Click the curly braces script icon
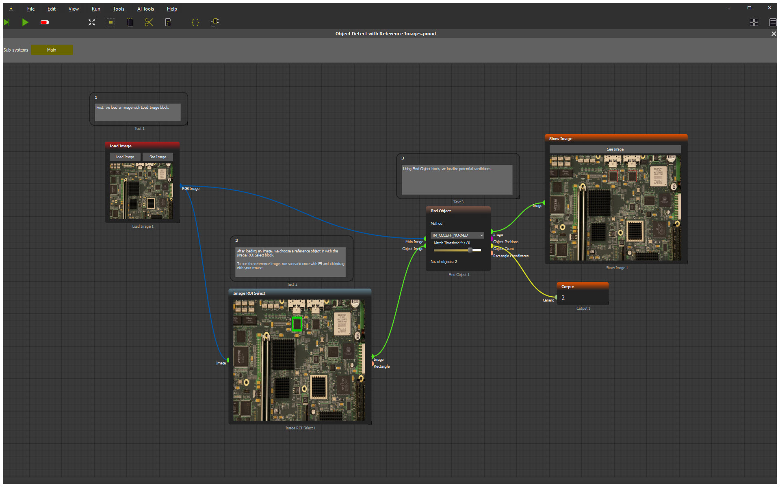The width and height of the screenshot is (780, 487). click(x=195, y=22)
